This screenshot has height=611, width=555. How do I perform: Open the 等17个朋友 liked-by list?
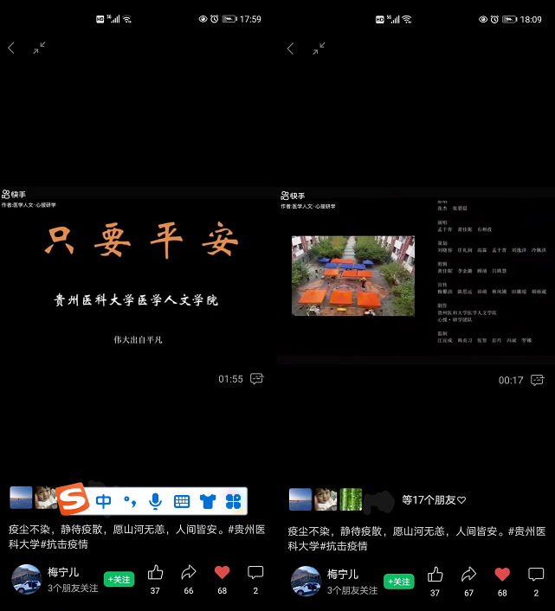pyautogui.click(x=433, y=499)
